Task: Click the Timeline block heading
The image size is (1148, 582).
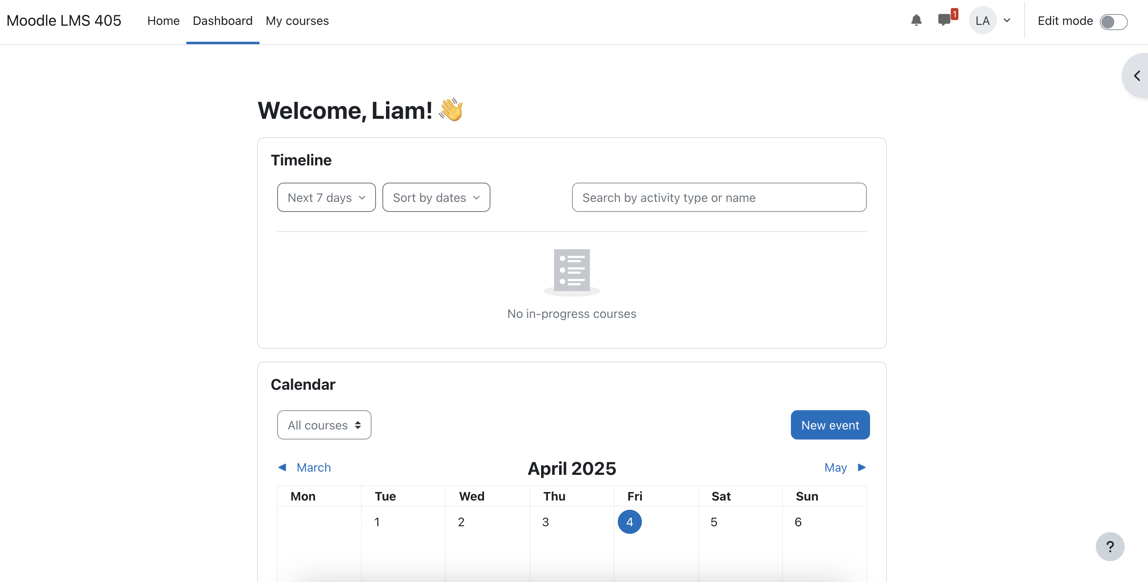Action: tap(301, 160)
